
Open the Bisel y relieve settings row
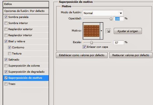26,41
